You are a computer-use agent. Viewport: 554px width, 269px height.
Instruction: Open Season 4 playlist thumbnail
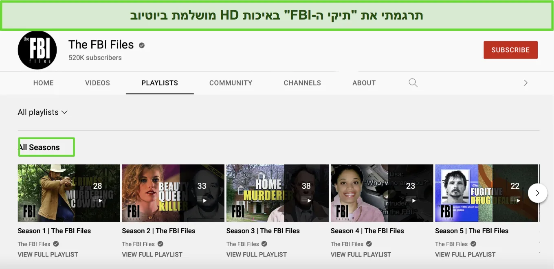pos(382,193)
